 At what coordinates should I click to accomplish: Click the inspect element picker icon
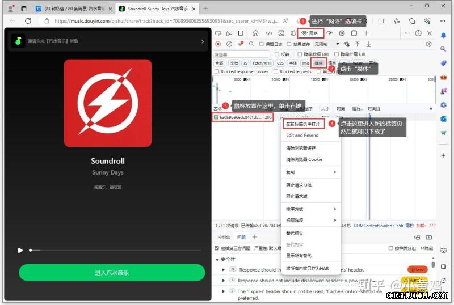tap(218, 33)
